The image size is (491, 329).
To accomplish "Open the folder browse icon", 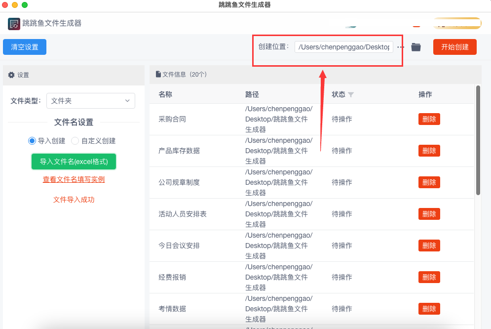I will (x=416, y=47).
